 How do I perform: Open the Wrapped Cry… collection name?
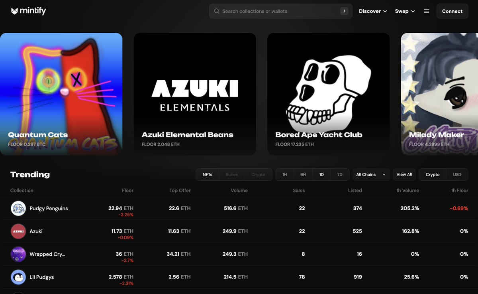pos(47,254)
